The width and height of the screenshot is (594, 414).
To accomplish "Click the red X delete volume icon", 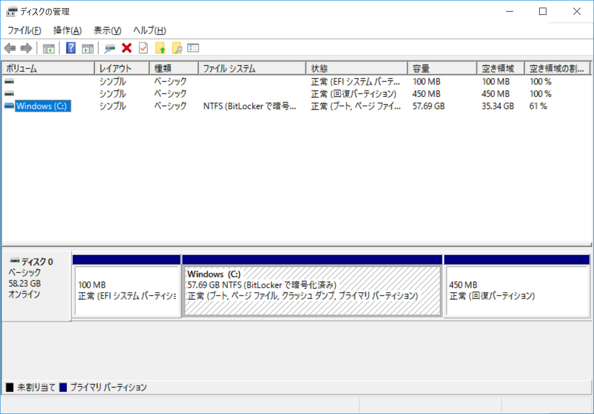I will 127,48.
